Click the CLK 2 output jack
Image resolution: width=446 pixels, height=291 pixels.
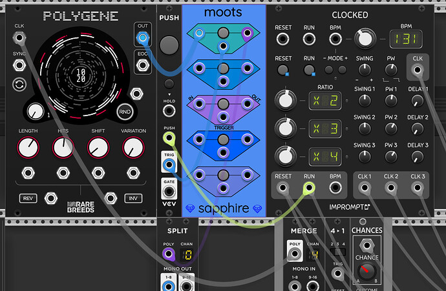390,188
